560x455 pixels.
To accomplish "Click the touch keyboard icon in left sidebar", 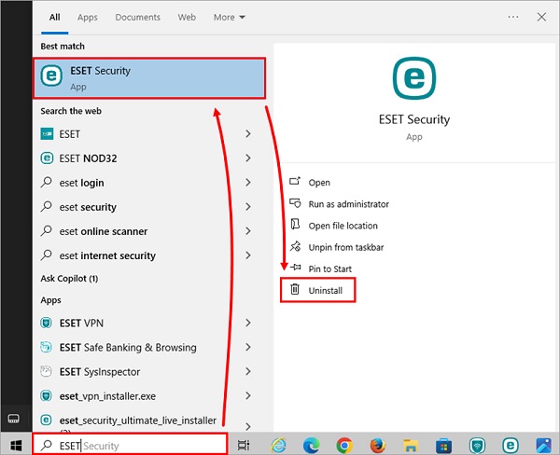I will [14, 419].
